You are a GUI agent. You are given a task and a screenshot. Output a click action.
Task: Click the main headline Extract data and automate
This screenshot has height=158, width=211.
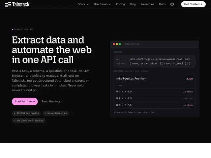52,50
